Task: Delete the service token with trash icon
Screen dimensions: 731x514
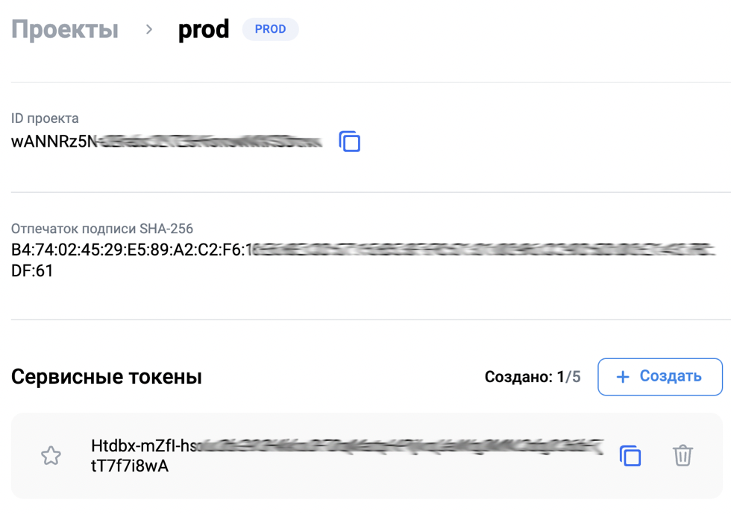Action: [683, 455]
